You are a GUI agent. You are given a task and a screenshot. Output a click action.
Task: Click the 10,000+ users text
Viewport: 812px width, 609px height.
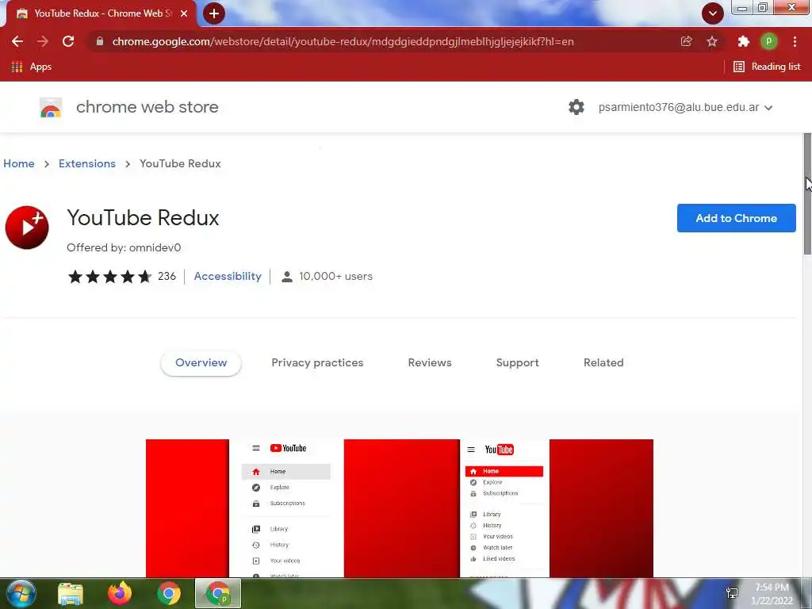tap(335, 277)
